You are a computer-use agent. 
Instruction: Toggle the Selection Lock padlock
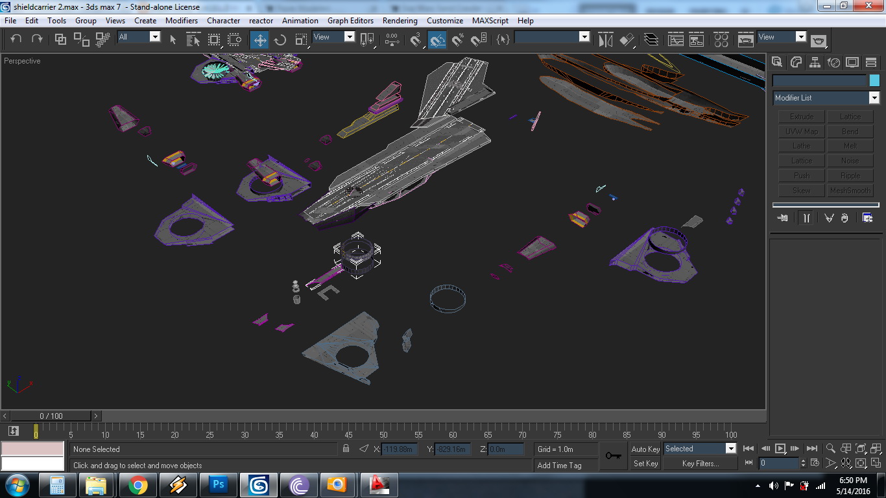(346, 449)
